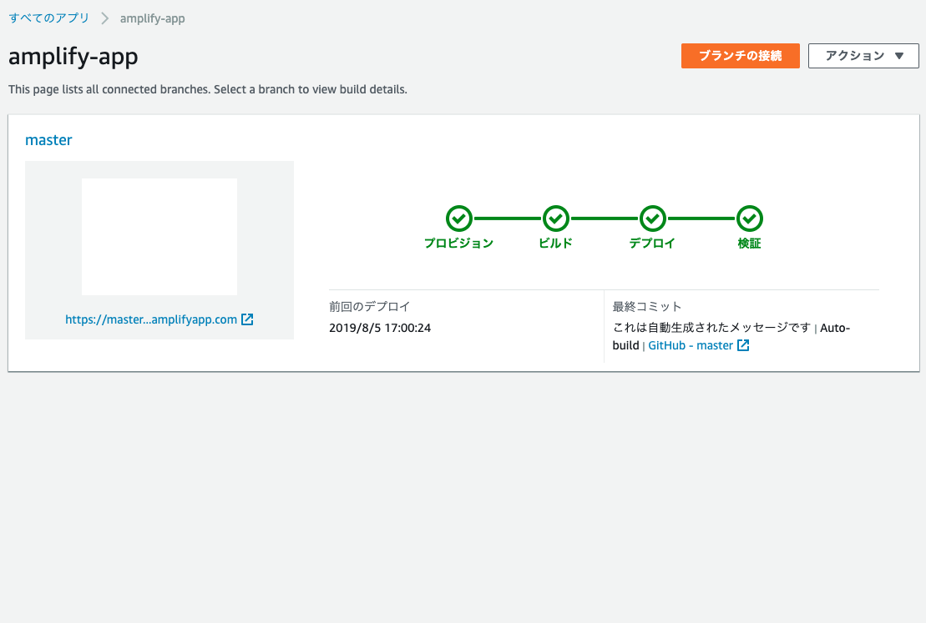Select the デプロイ step label
Image resolution: width=926 pixels, height=623 pixels.
tap(653, 243)
